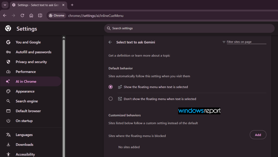Click the 'No sites added' text
Viewport: 278px width, 157px height.
(129, 147)
